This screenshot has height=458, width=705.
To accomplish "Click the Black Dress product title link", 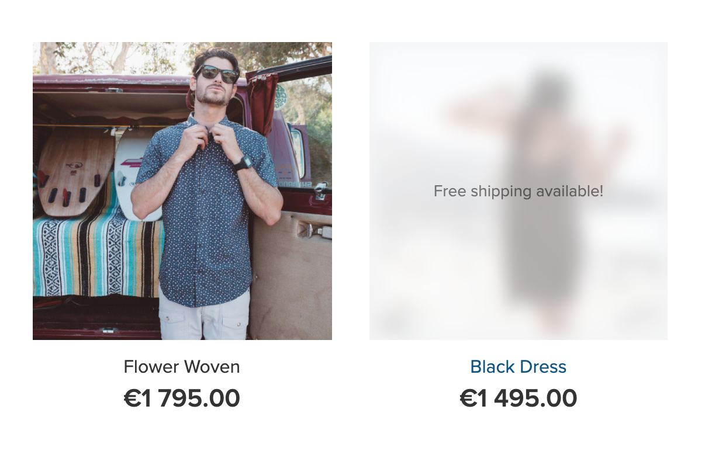I will click(x=518, y=367).
